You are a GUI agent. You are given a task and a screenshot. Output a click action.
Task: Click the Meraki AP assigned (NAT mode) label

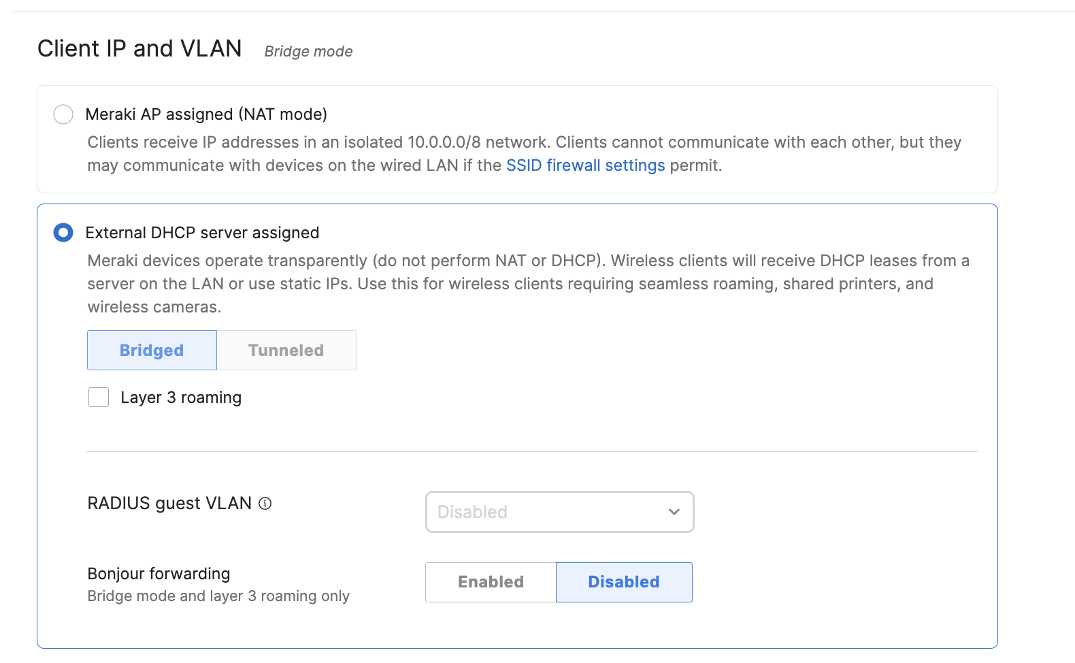tap(206, 114)
